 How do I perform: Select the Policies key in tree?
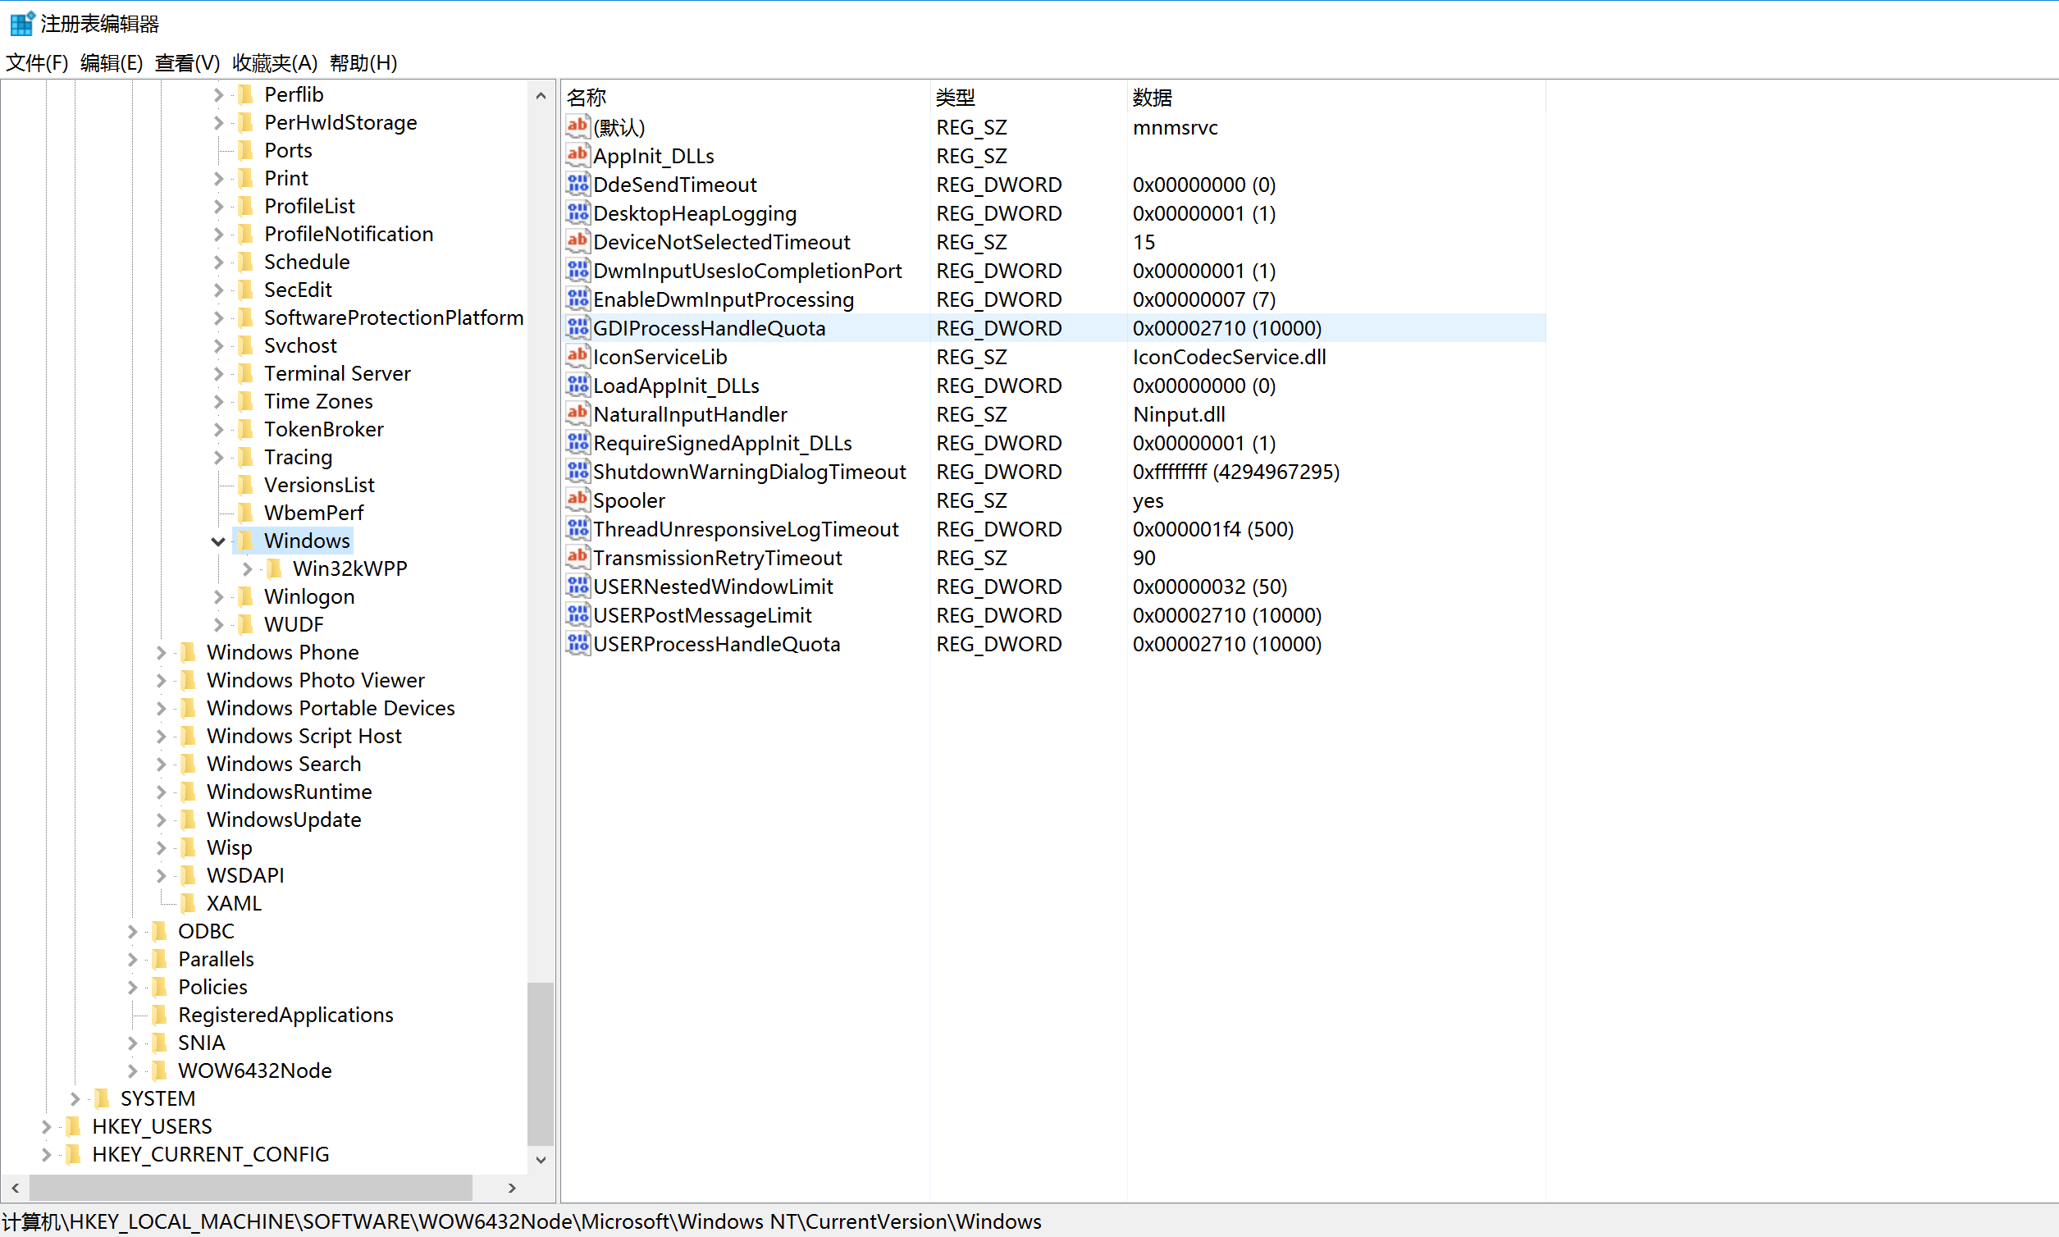[x=212, y=988]
